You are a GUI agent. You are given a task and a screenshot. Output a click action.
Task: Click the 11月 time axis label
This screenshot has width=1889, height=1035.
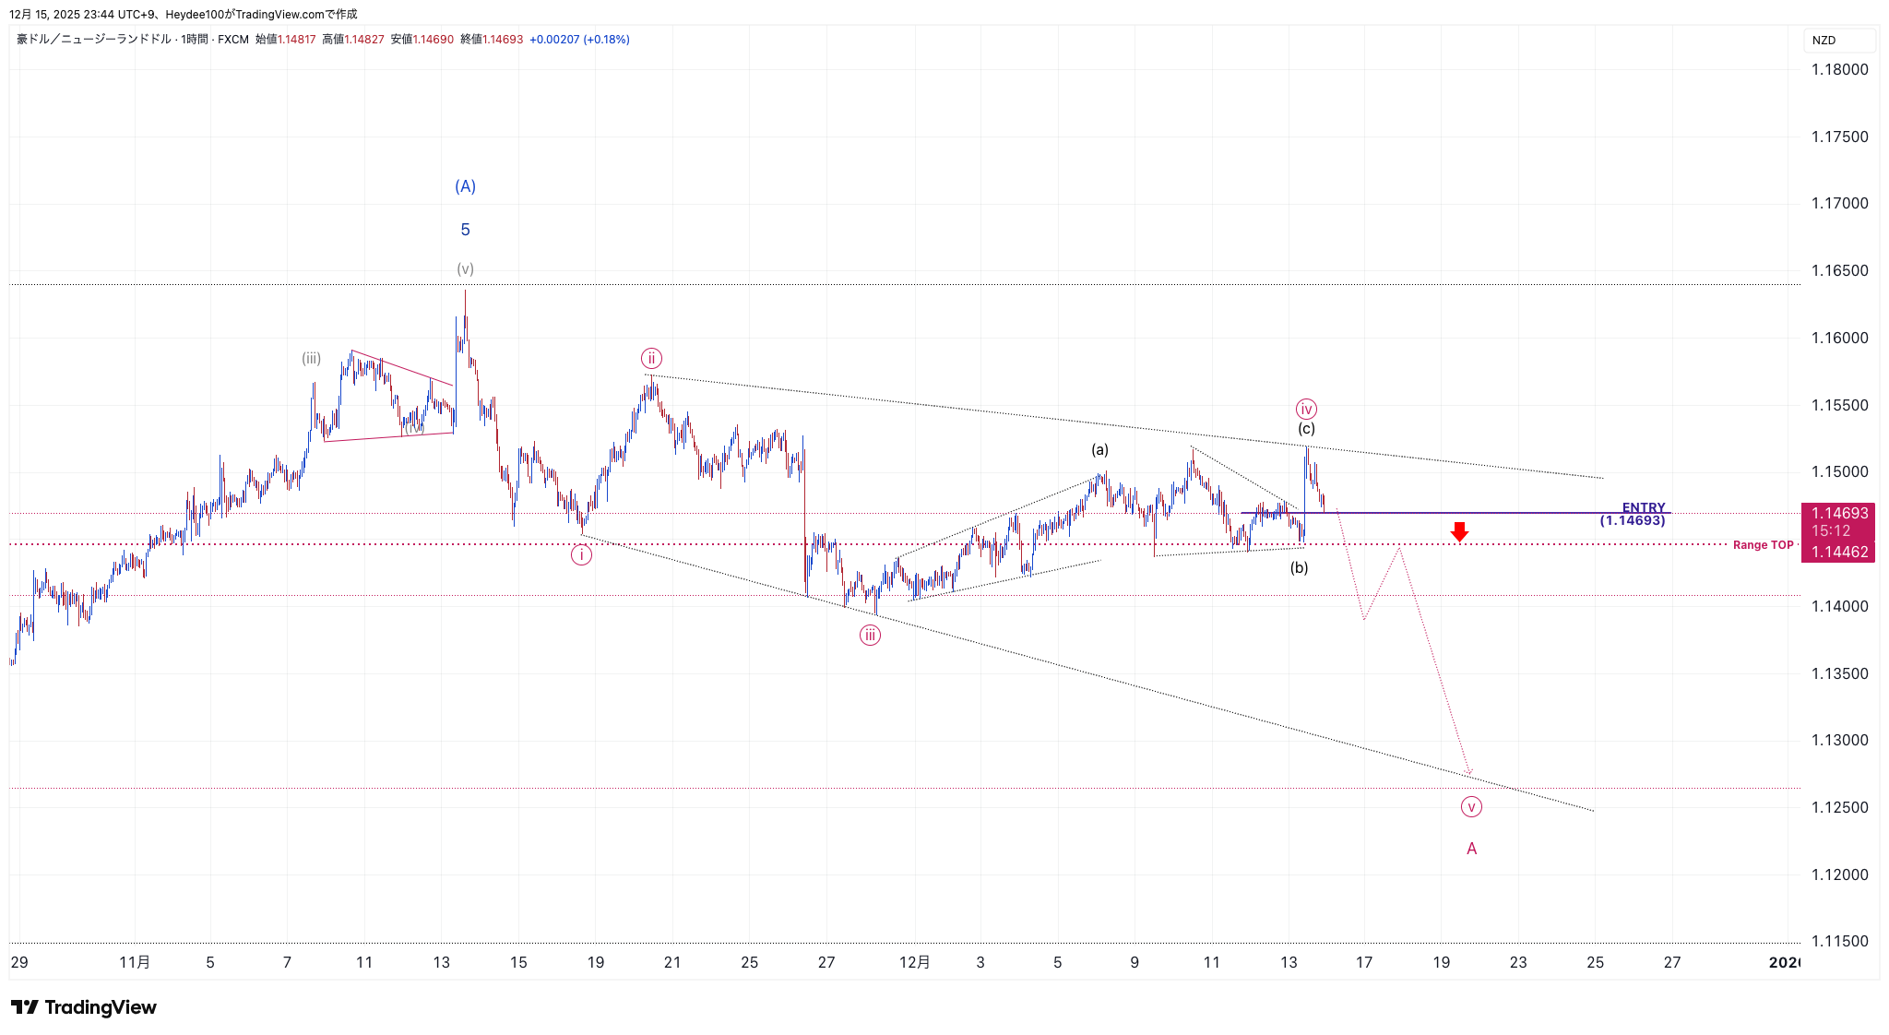click(x=135, y=963)
